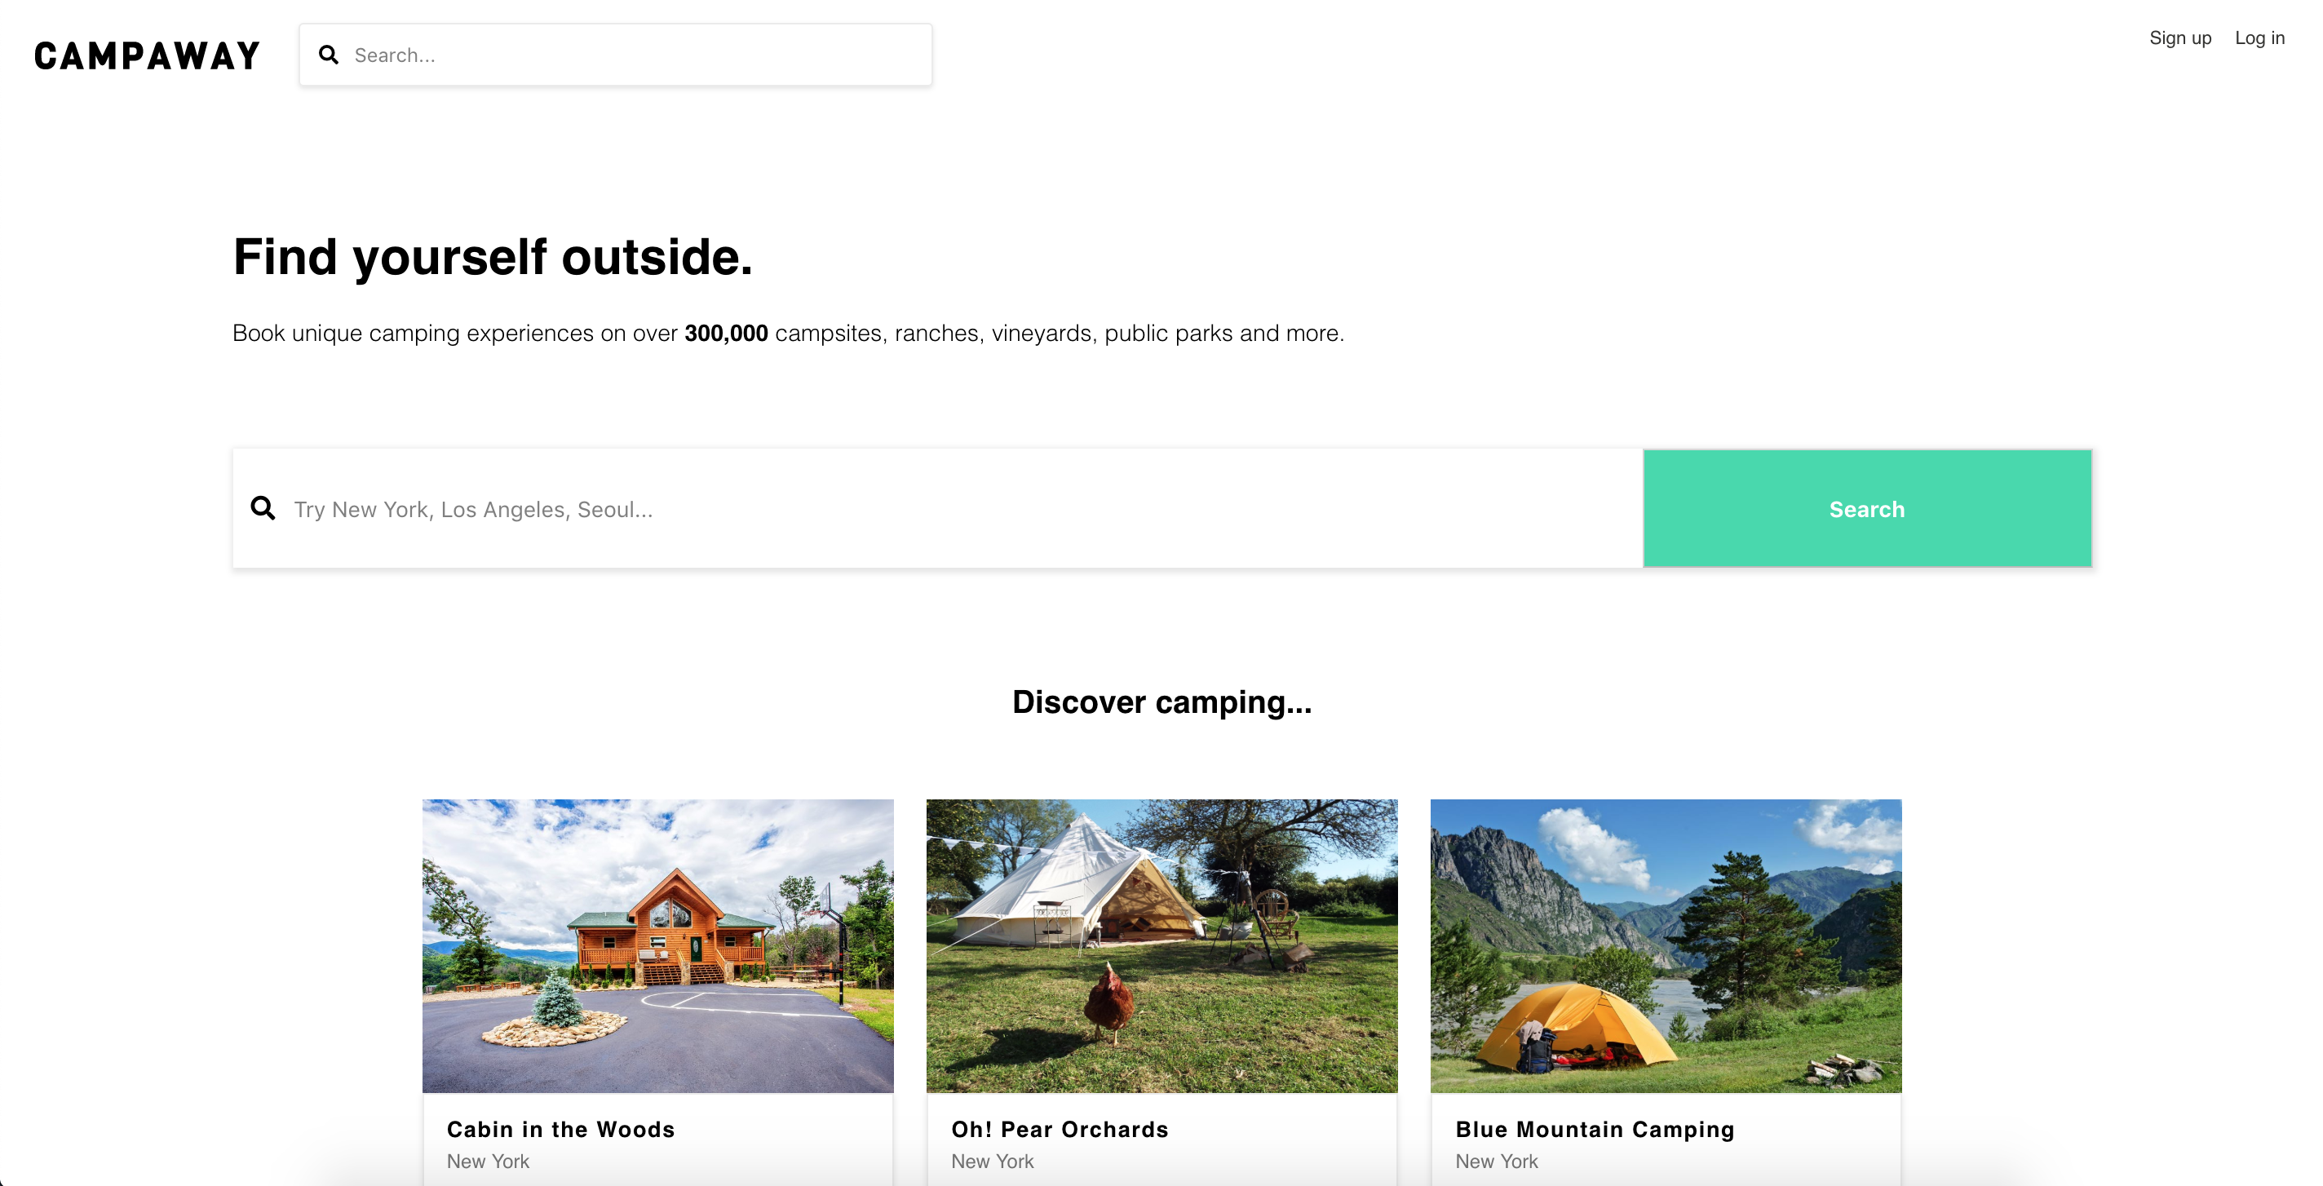
Task: Open the Log in link
Action: pos(2259,38)
